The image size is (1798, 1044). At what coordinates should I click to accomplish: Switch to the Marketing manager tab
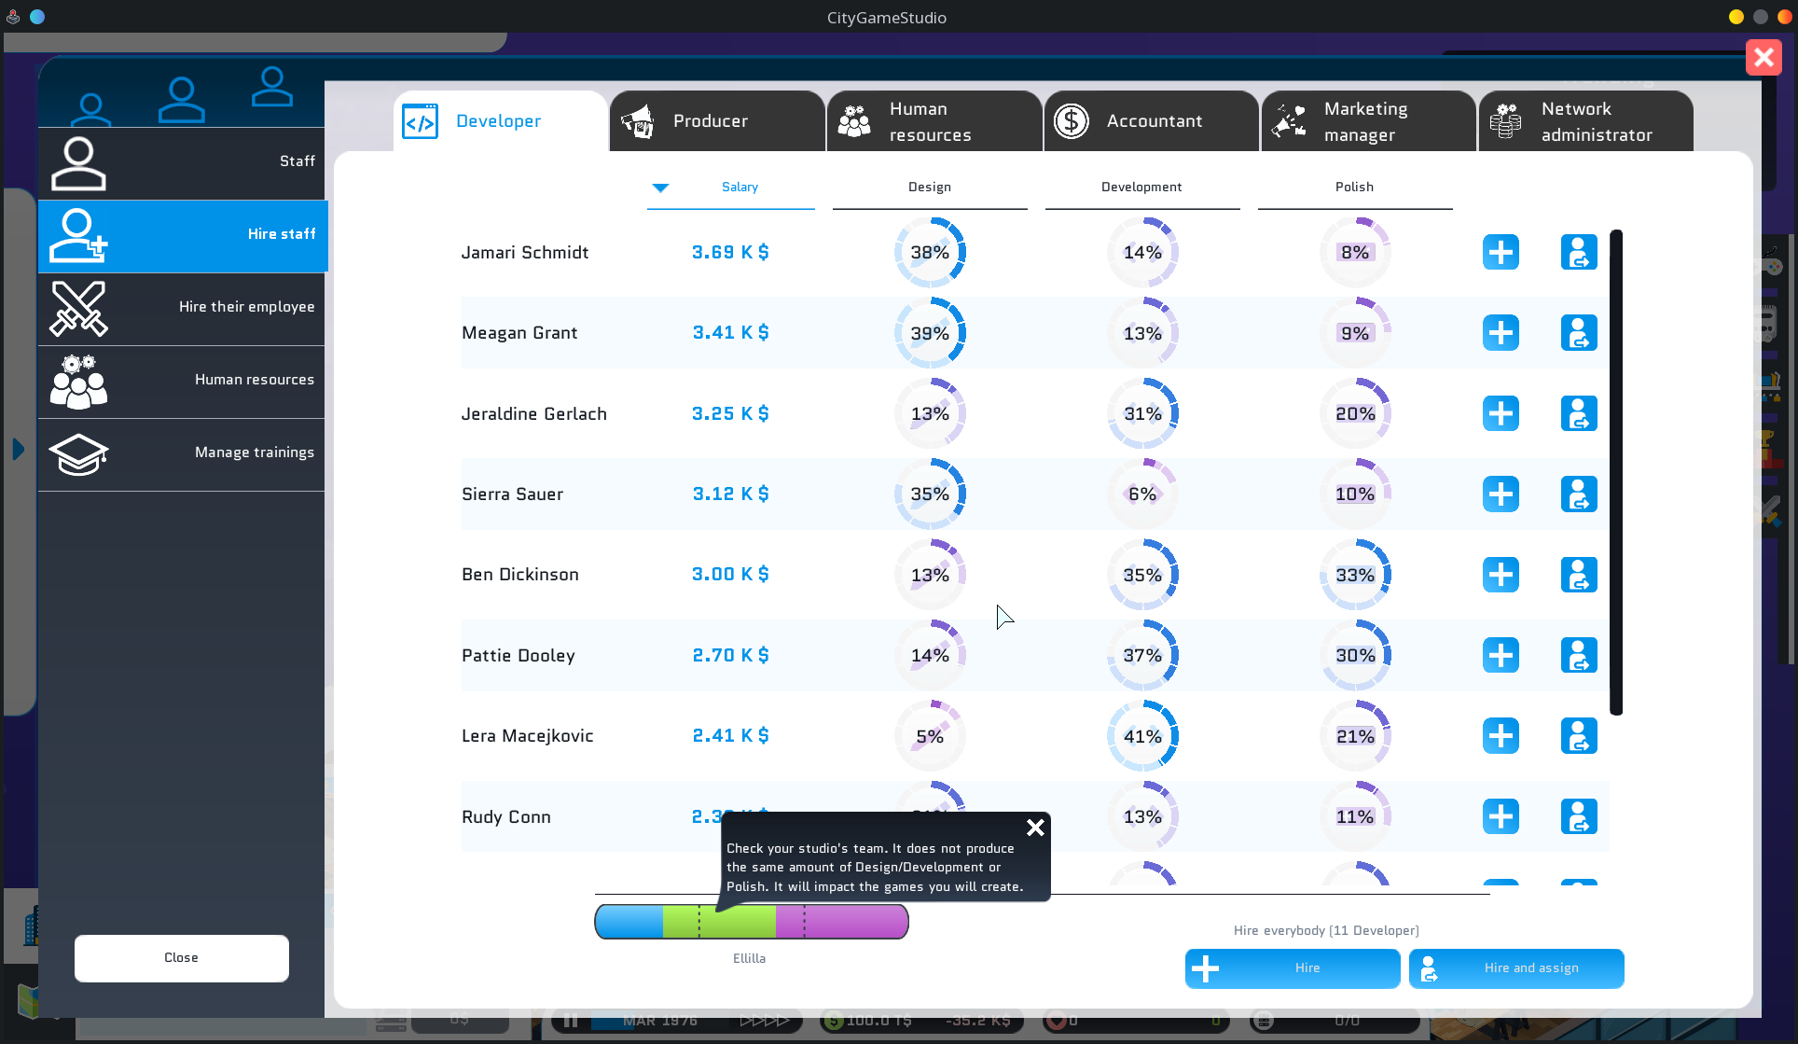[1368, 121]
